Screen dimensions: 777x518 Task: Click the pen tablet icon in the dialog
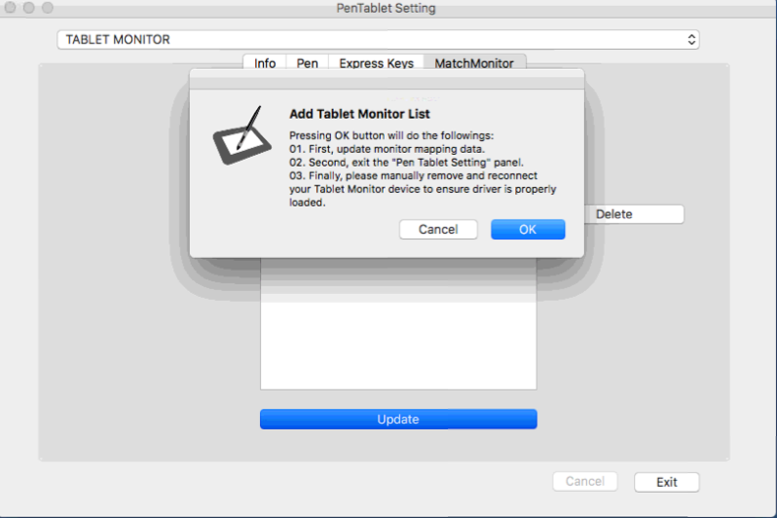coord(241,135)
